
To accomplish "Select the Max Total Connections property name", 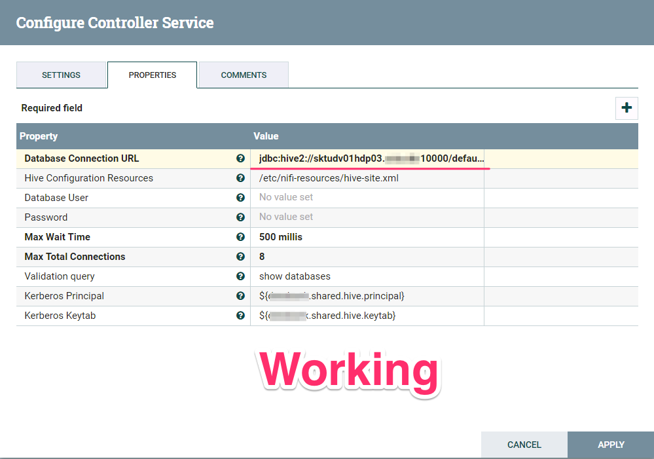I will (x=75, y=257).
